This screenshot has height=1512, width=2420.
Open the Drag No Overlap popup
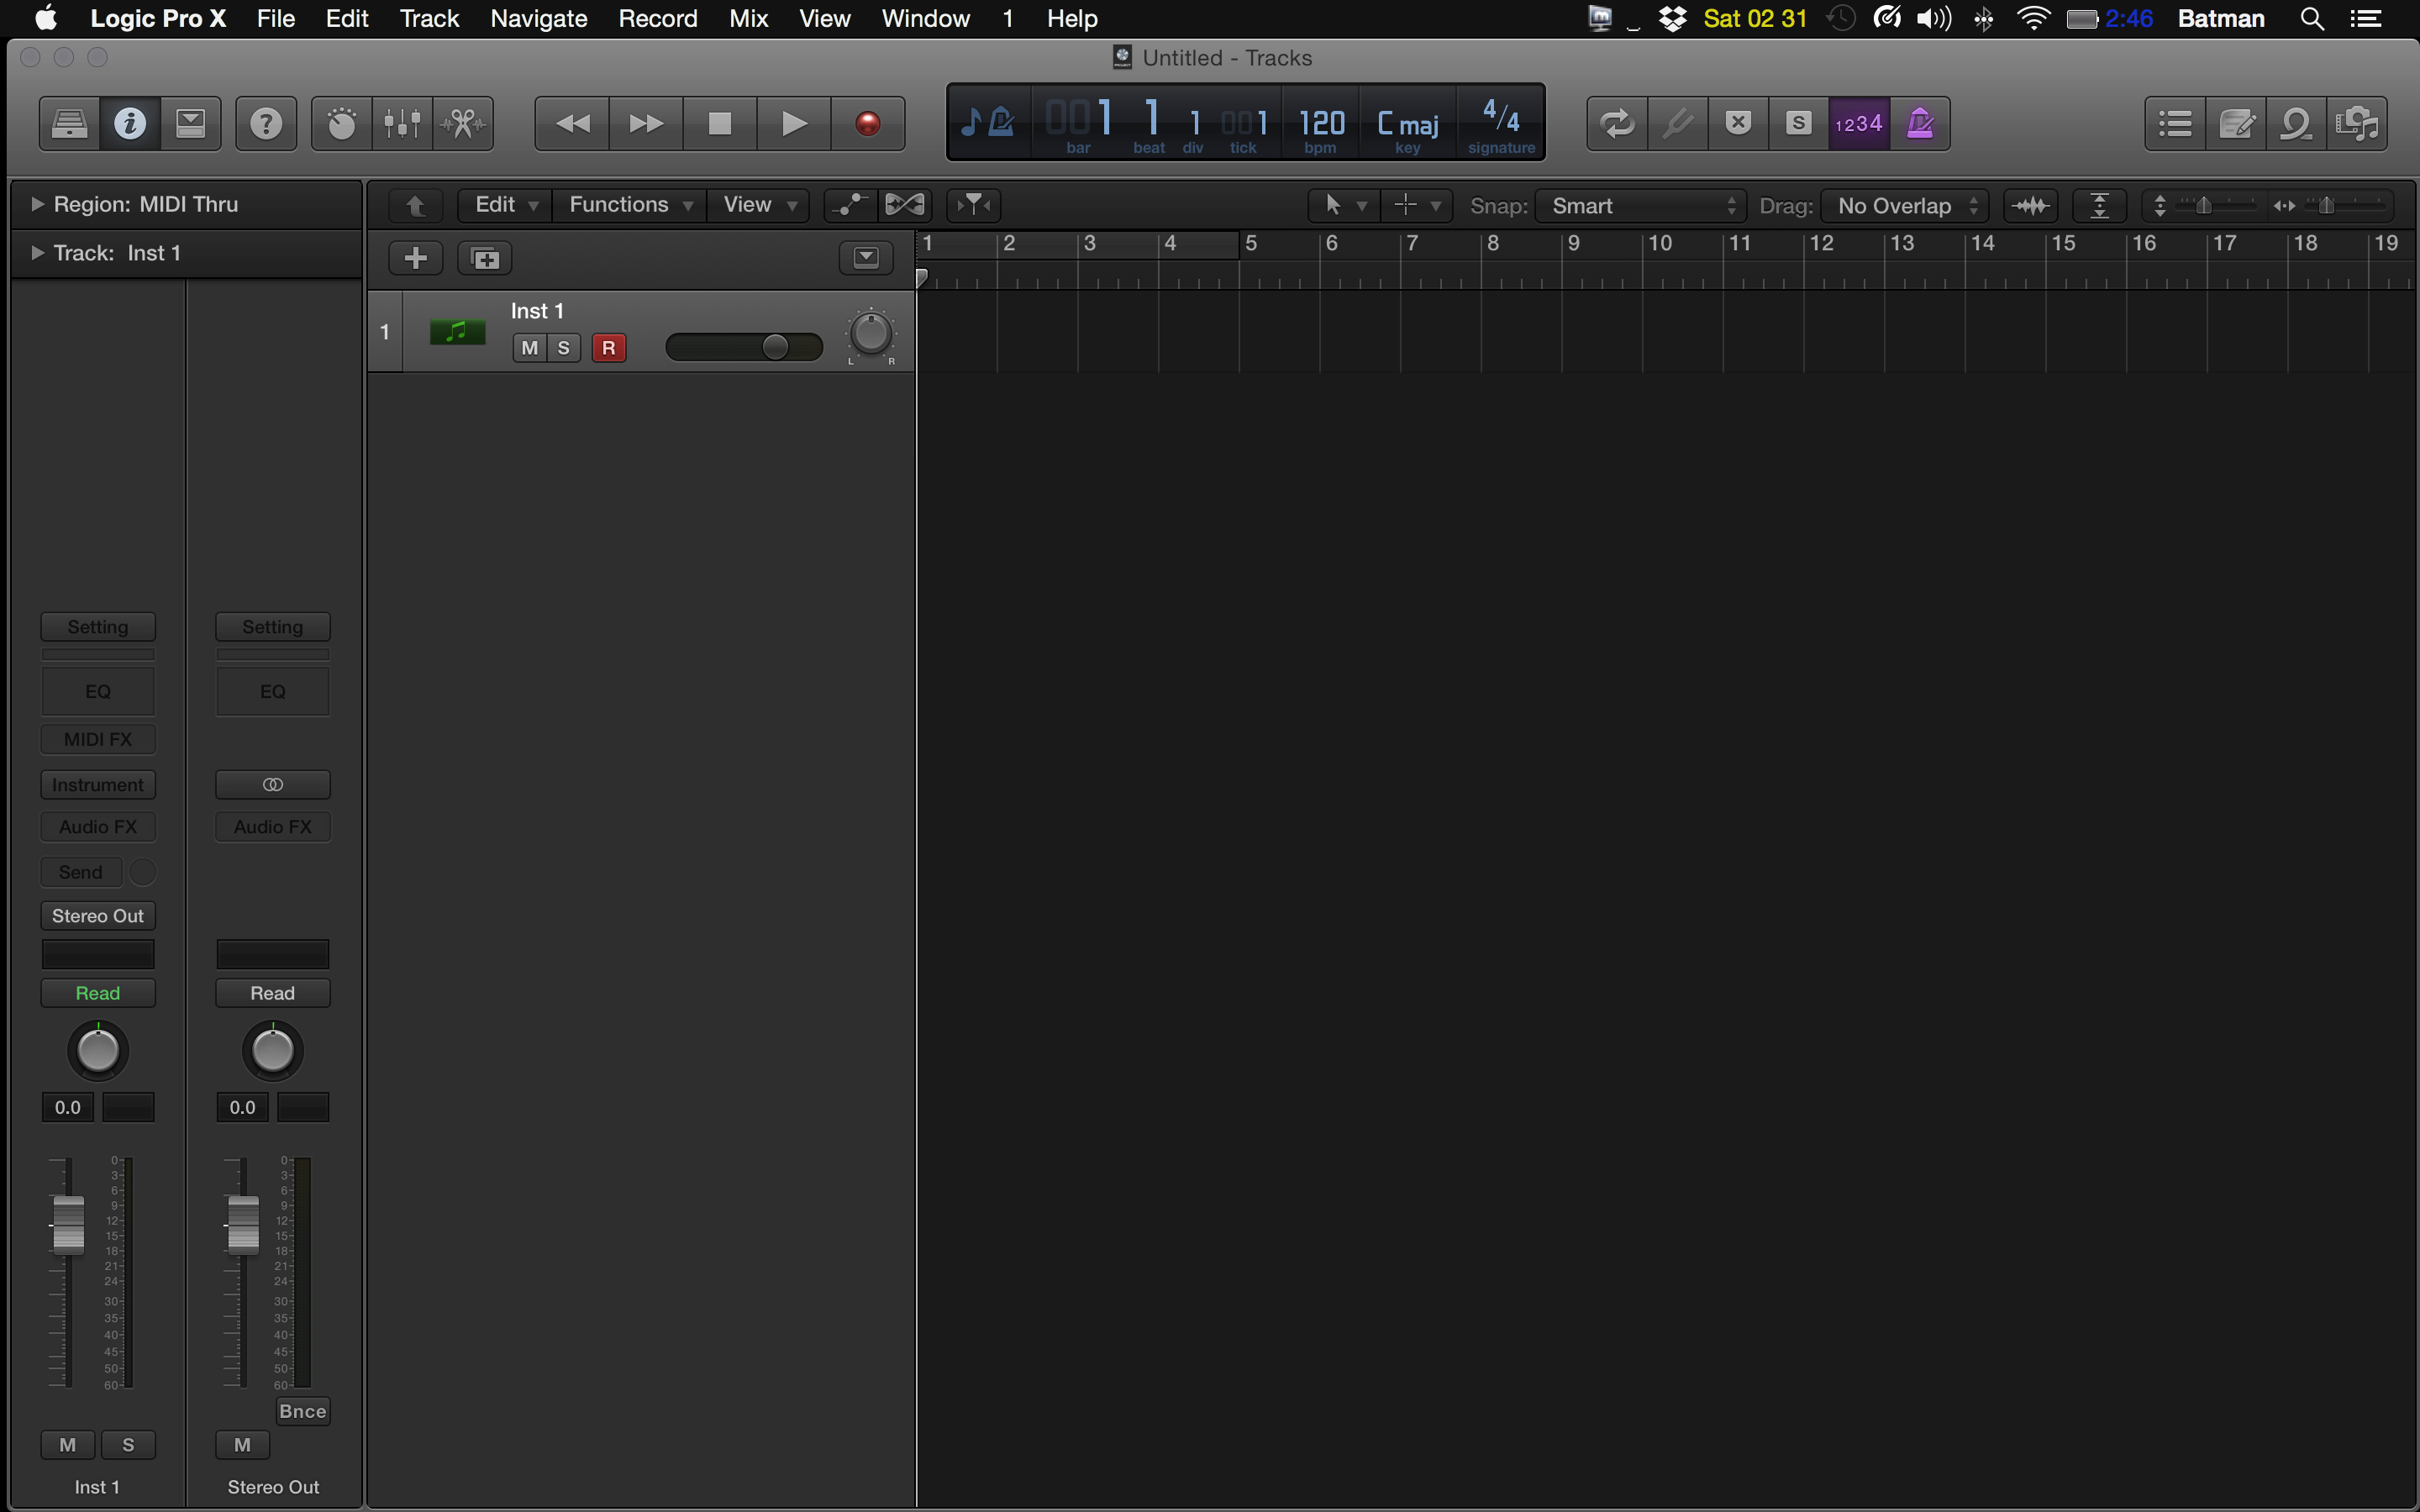tap(1904, 206)
